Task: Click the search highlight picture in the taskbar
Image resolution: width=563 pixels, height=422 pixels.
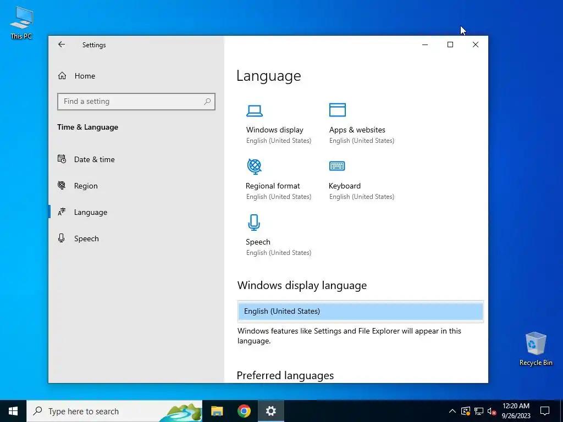Action: 180,412
